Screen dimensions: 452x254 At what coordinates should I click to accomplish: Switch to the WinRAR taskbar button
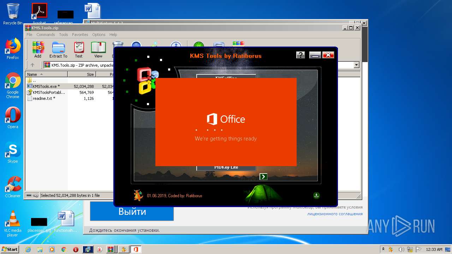pos(111,249)
